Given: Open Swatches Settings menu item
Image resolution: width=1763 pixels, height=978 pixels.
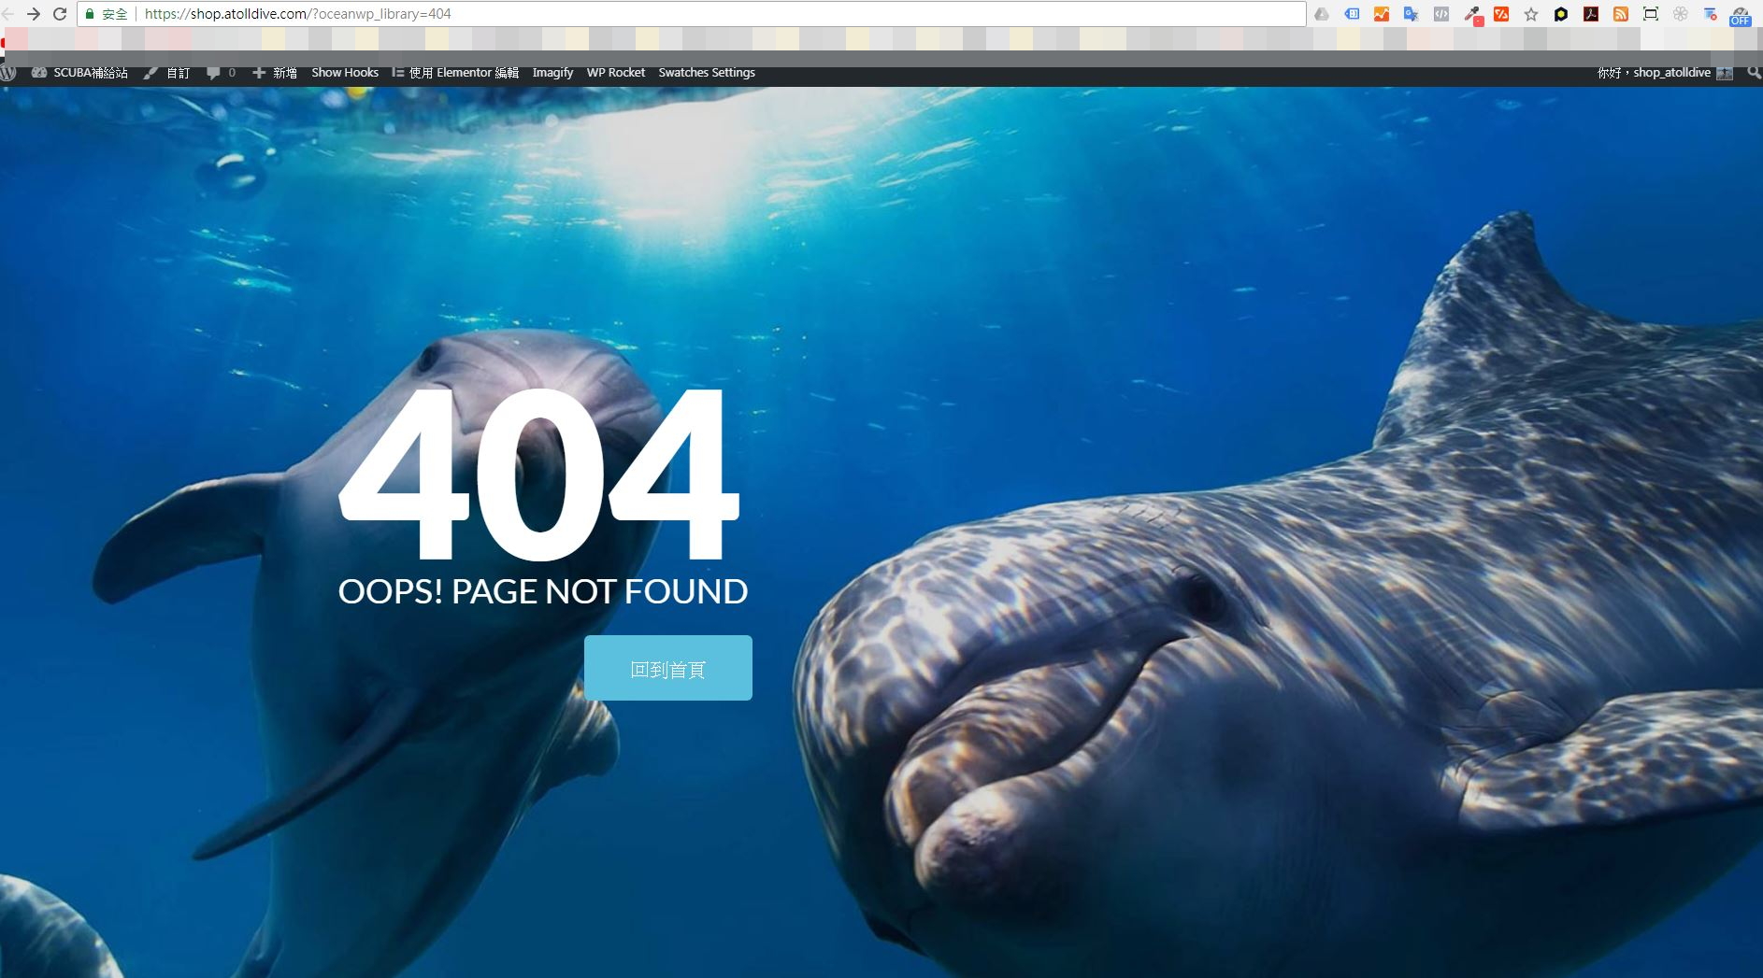Looking at the screenshot, I should point(707,72).
